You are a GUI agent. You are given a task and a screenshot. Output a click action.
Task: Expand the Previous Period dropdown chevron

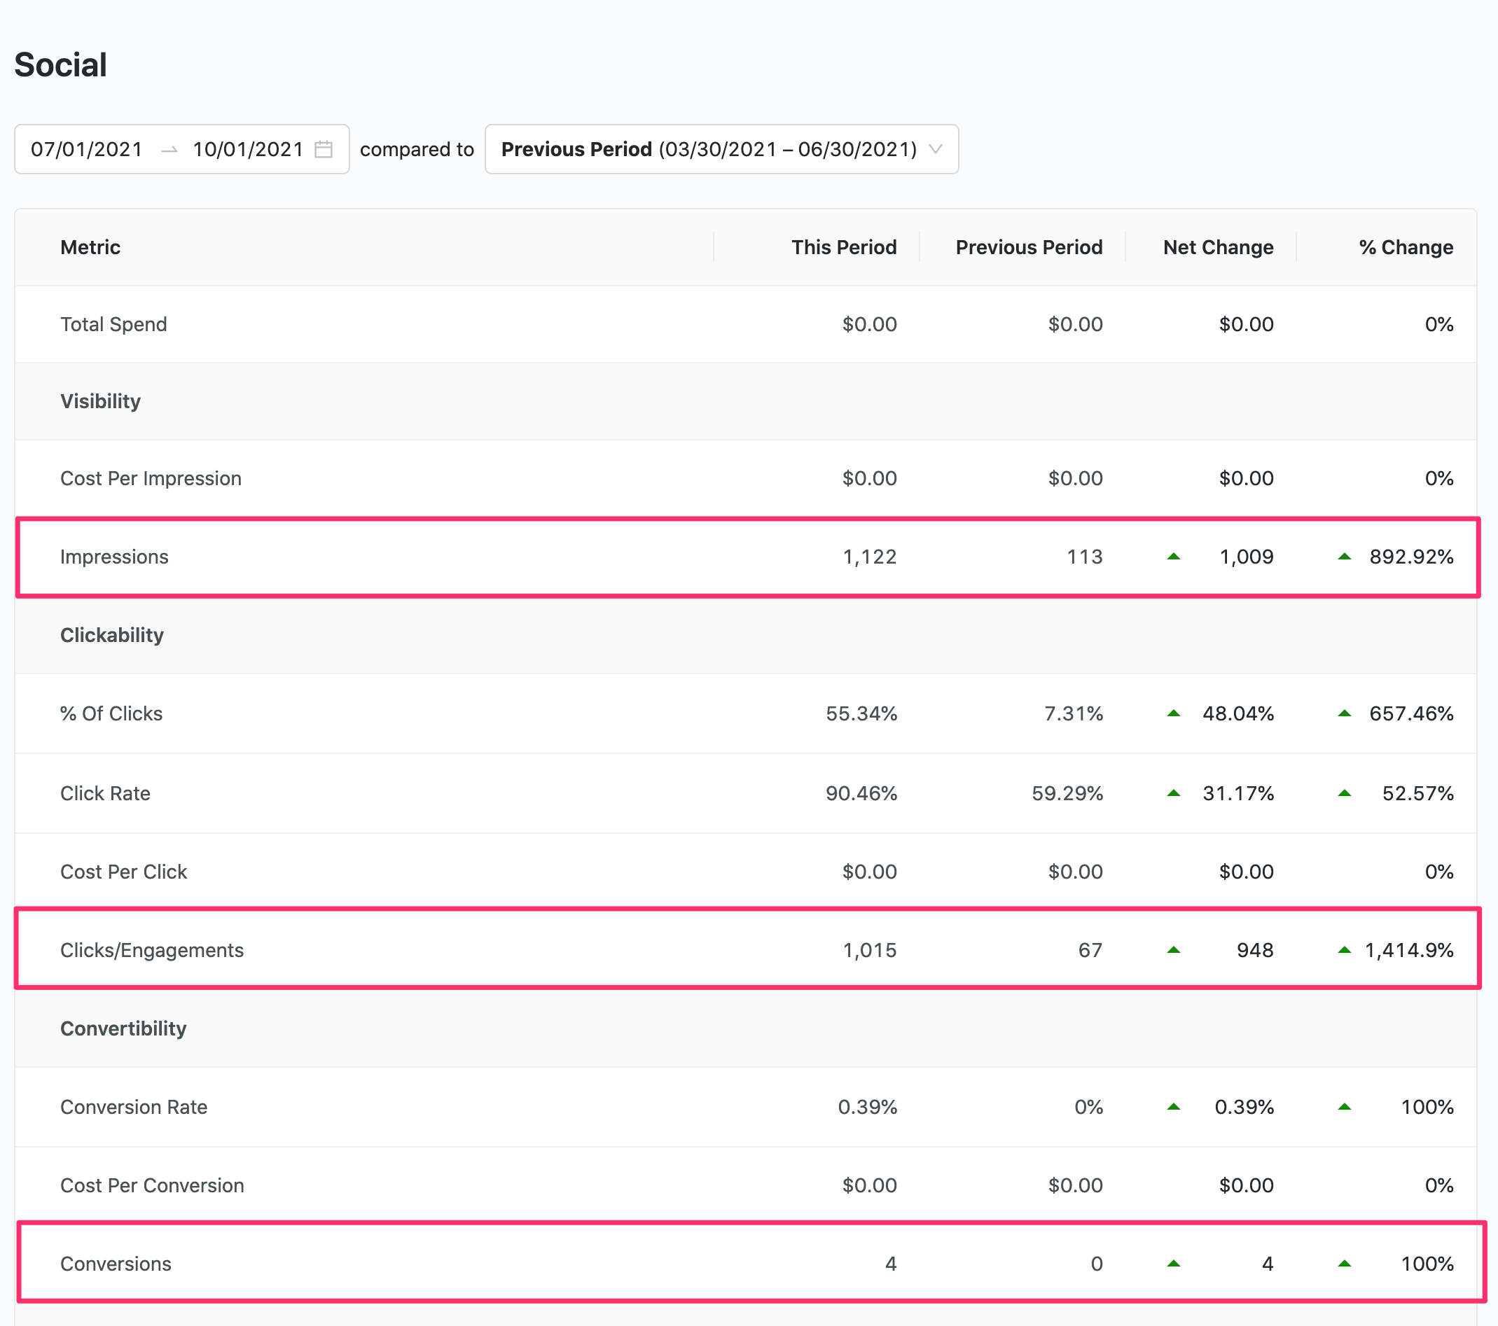pyautogui.click(x=935, y=149)
